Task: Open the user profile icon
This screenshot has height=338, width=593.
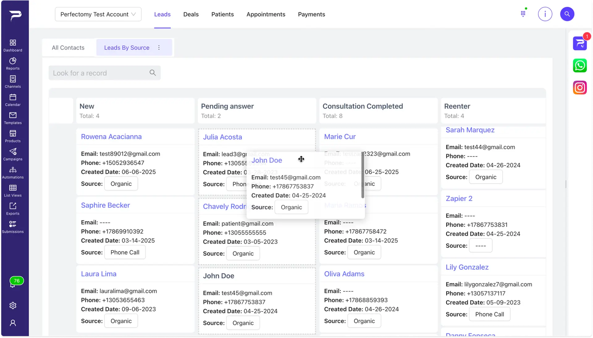Action: click(13, 323)
